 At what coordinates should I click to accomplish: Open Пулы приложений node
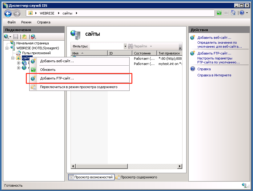(36, 53)
